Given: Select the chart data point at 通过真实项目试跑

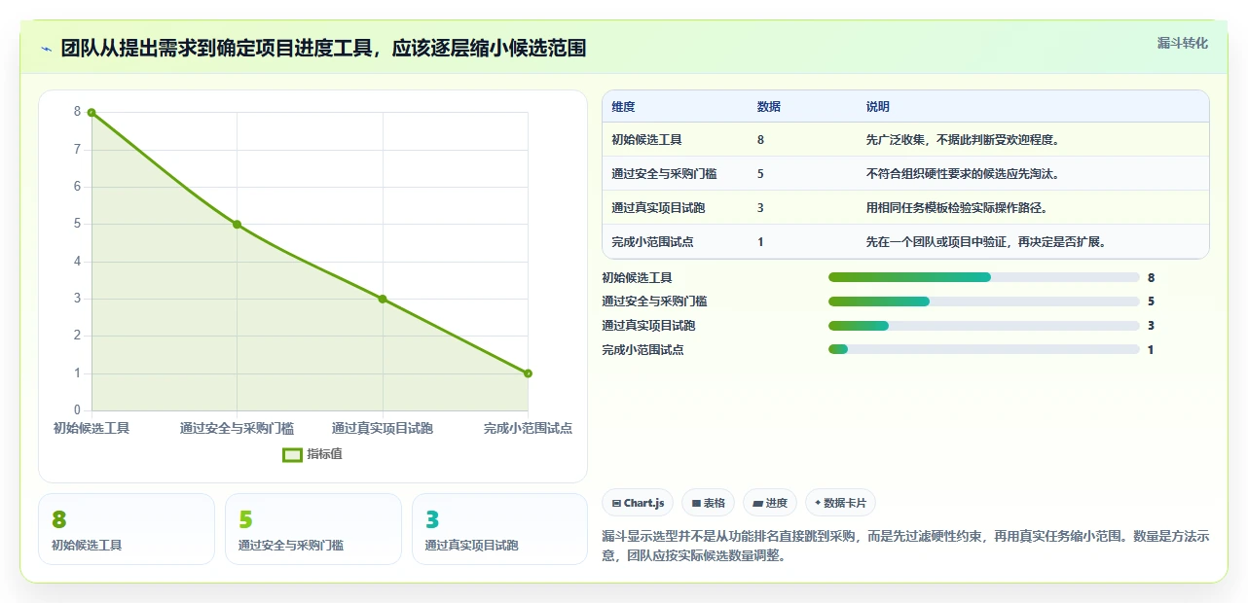Looking at the screenshot, I should point(383,299).
